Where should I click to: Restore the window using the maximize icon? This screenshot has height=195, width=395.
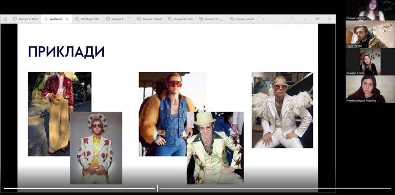coord(317,19)
